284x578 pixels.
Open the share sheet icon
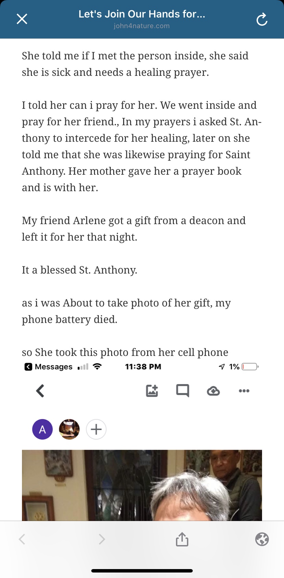coord(182,539)
